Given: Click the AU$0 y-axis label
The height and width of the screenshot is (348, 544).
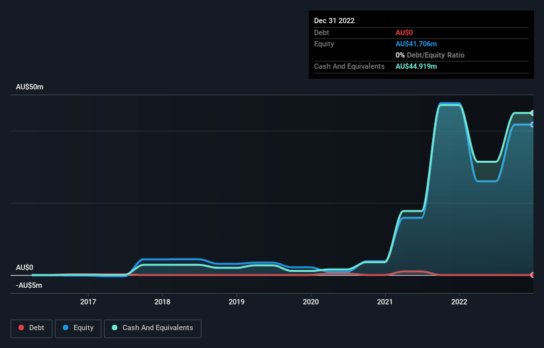Looking at the screenshot, I should point(25,268).
